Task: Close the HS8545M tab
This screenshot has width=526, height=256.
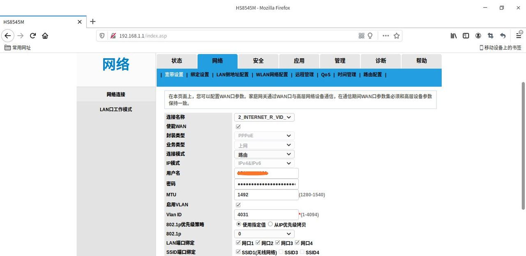Action: [x=80, y=22]
